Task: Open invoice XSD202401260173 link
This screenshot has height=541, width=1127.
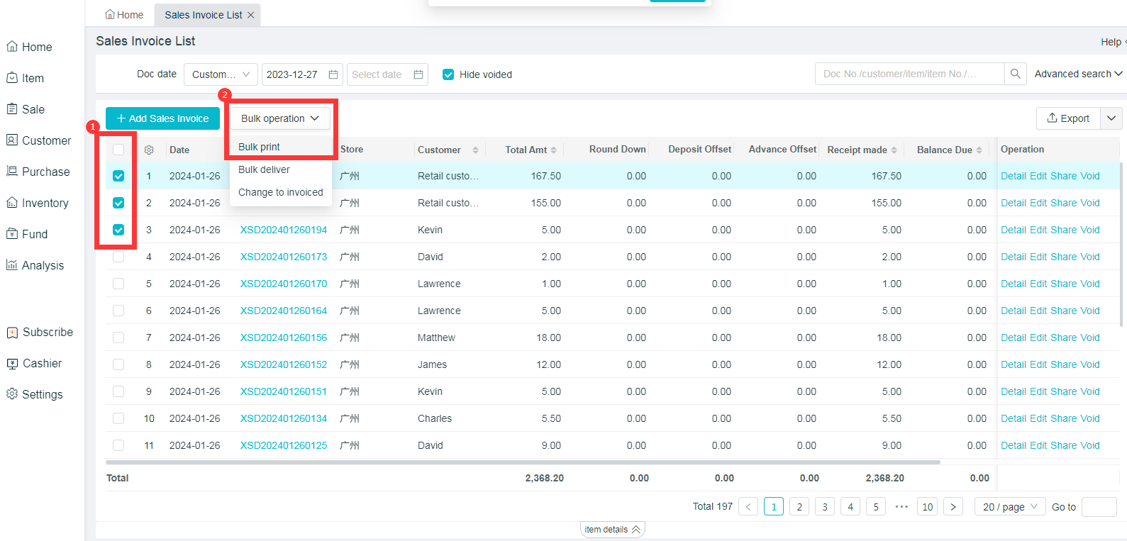Action: [x=283, y=257]
